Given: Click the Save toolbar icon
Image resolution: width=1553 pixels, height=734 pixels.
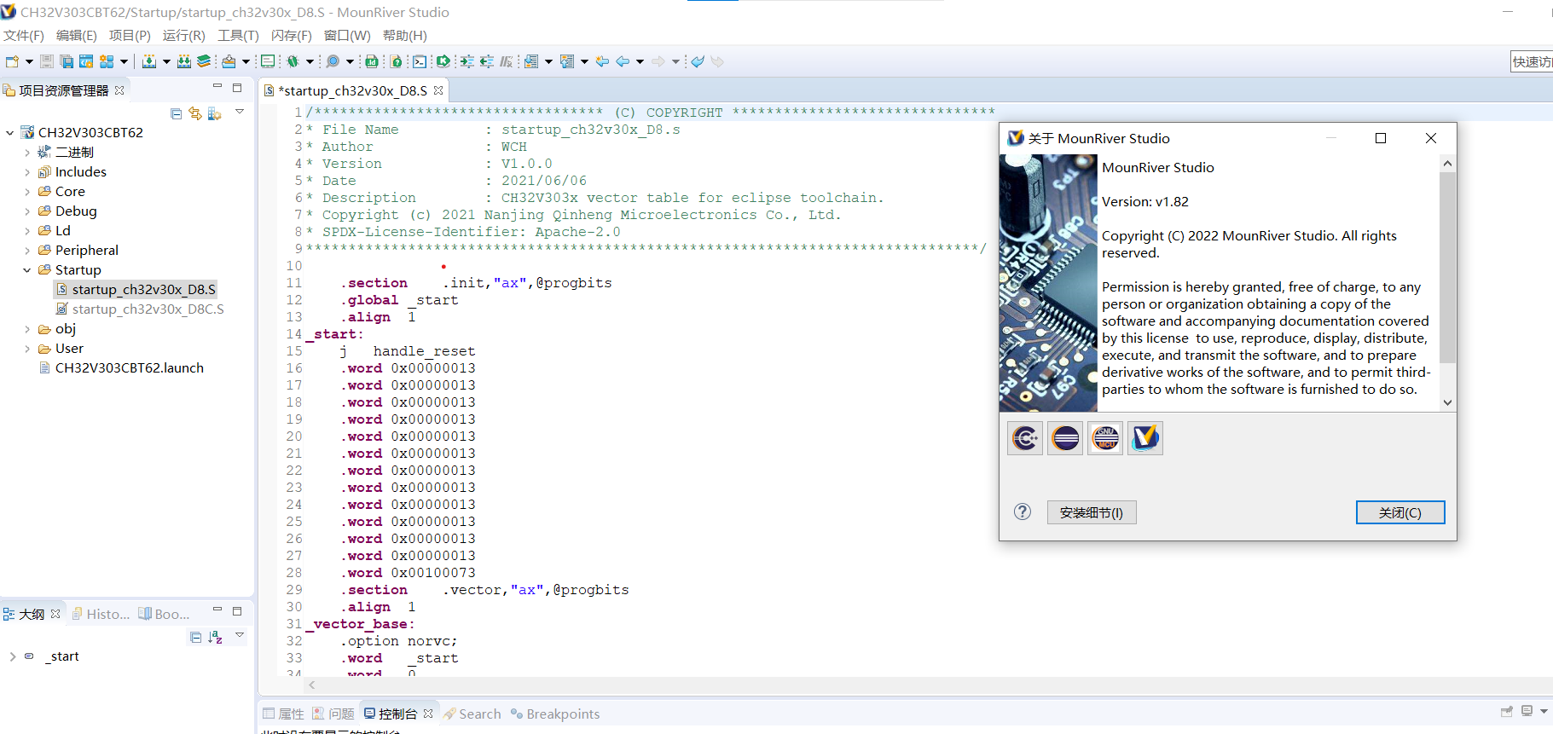Looking at the screenshot, I should (47, 61).
